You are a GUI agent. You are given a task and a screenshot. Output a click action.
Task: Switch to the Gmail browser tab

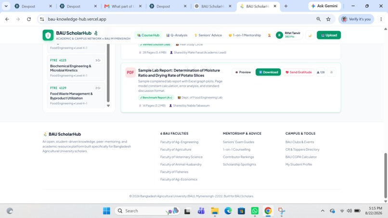click(123, 6)
